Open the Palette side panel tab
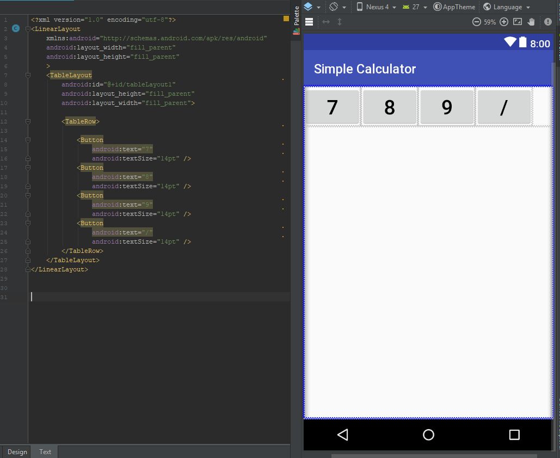This screenshot has height=458, width=560. pos(296,20)
